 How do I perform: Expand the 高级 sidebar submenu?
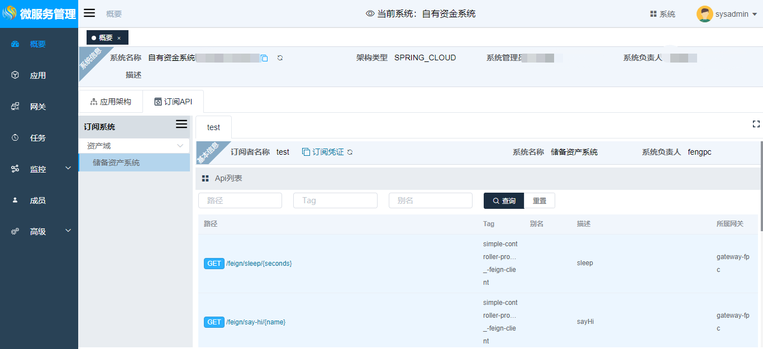68,231
